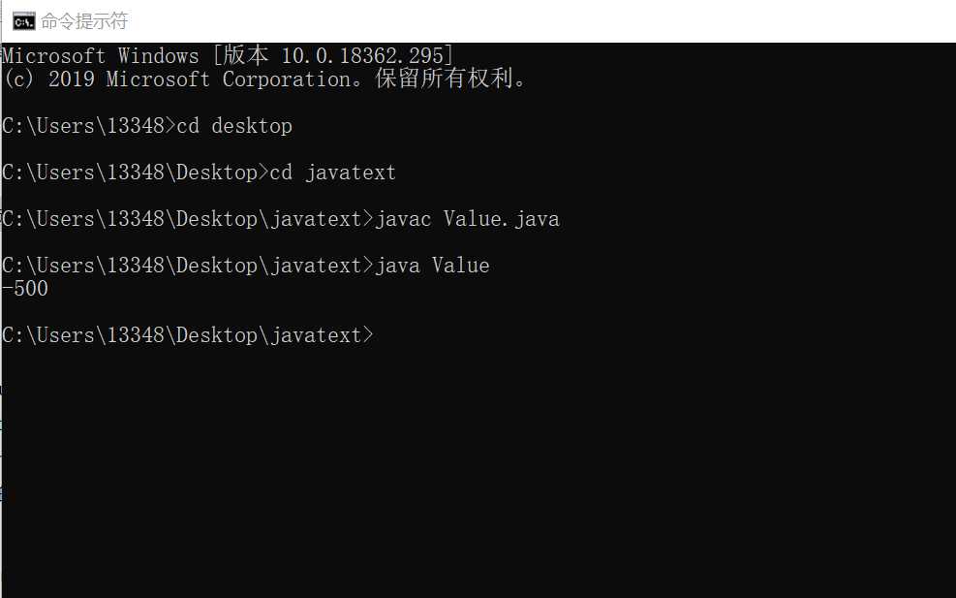Viewport: 956px width, 598px height.
Task: Click the "cd javatext" command
Action: [x=333, y=173]
